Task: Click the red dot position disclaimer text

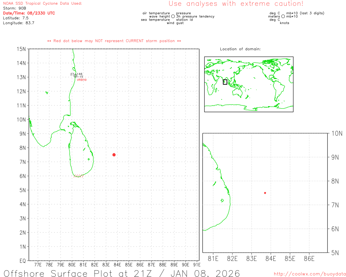Action: point(114,41)
